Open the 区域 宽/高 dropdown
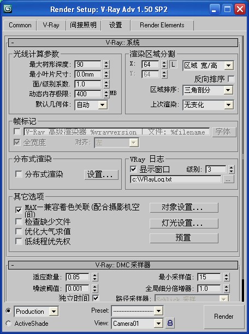Image resolution: width=249 pixels, height=334 pixels. (208, 66)
